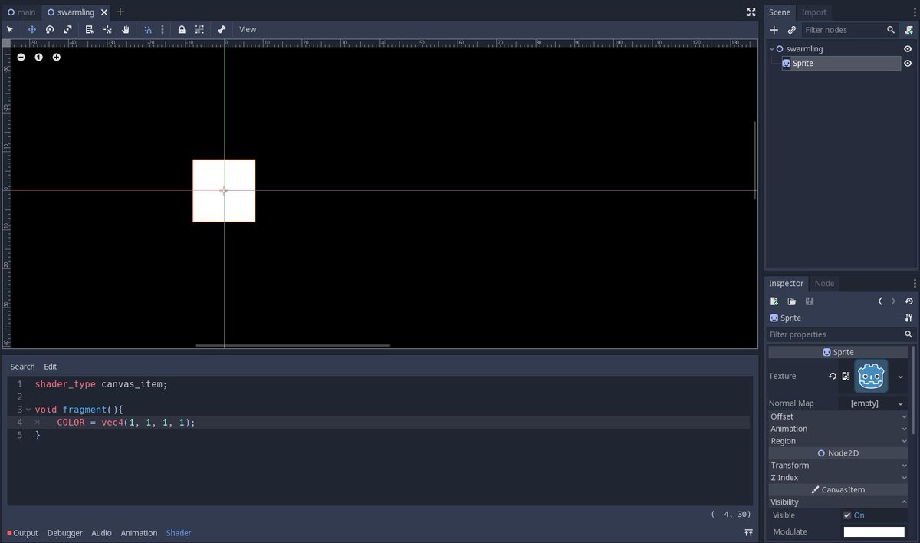Open the skeleton bone options icon
The height and width of the screenshot is (543, 920).
(222, 29)
